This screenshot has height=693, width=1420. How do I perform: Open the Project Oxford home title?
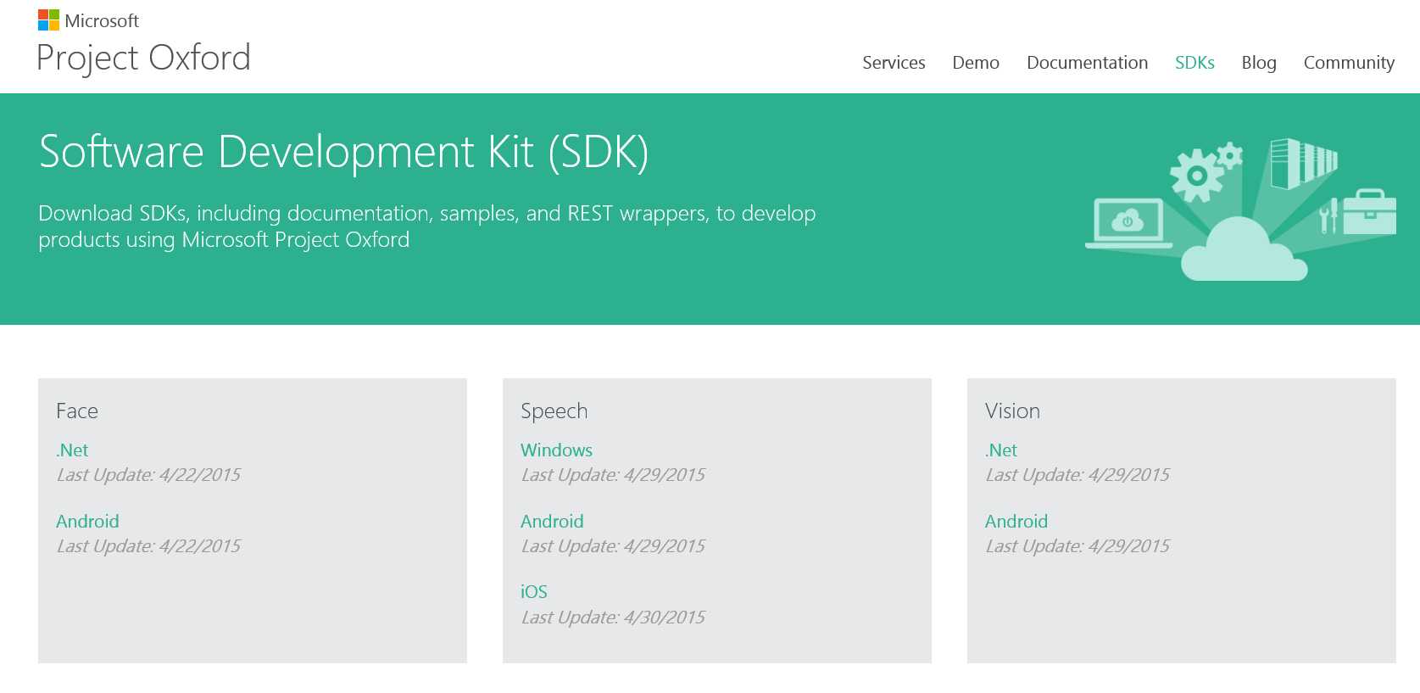click(143, 59)
